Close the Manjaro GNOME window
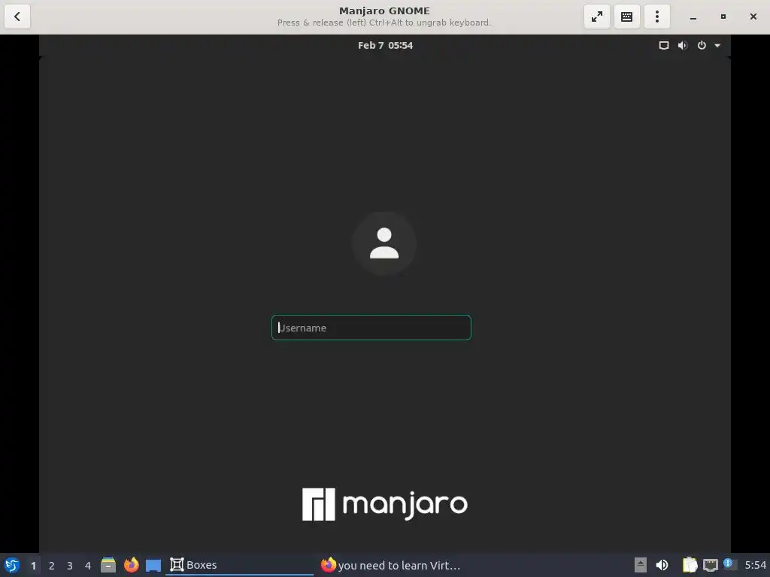Viewport: 770px width, 577px height. pyautogui.click(x=753, y=17)
